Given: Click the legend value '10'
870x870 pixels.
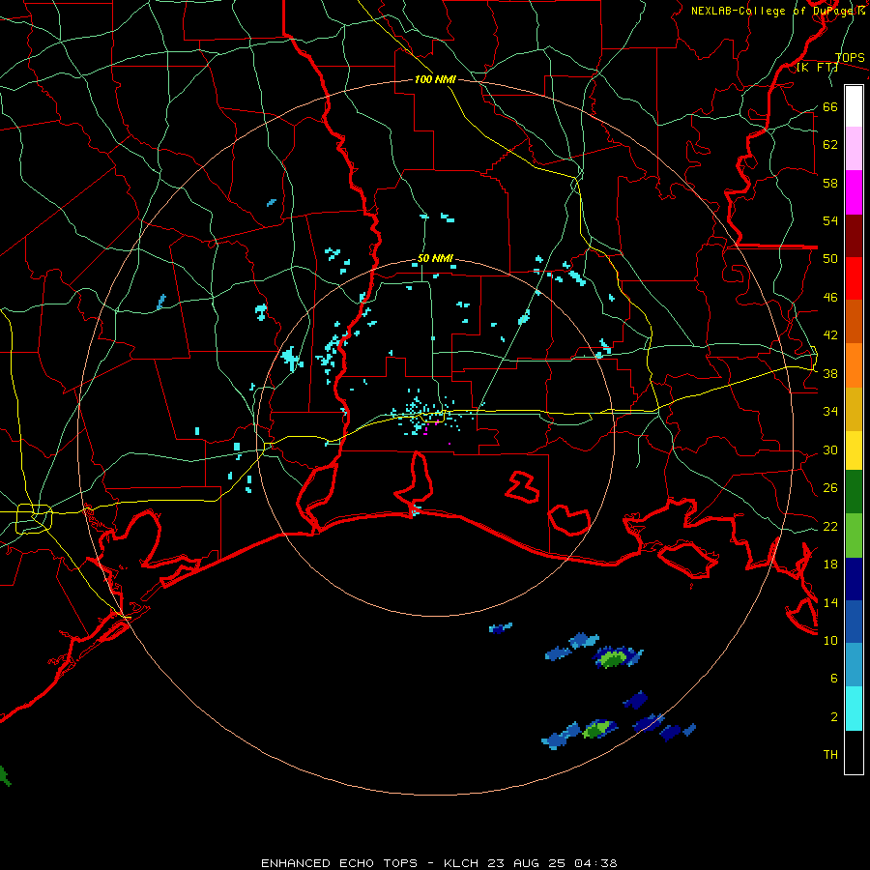Looking at the screenshot, I should (x=830, y=641).
